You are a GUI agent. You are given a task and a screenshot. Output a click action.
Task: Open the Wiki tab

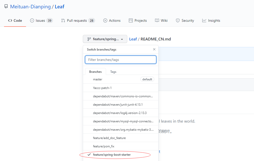click(x=161, y=20)
